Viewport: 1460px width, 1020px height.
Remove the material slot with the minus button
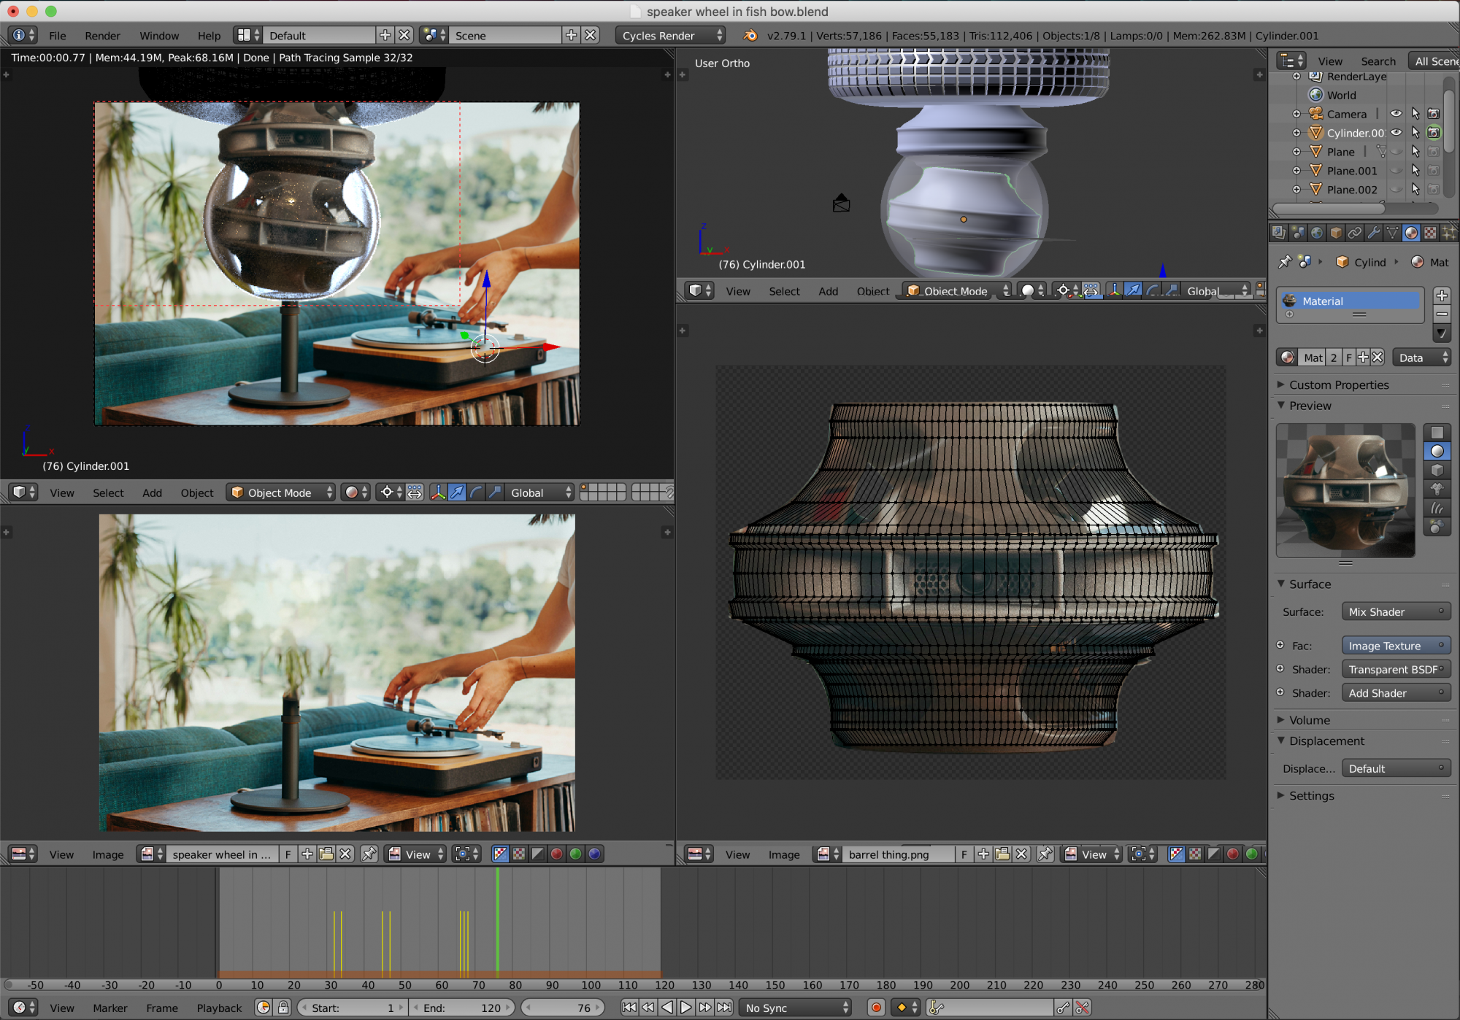[1442, 314]
